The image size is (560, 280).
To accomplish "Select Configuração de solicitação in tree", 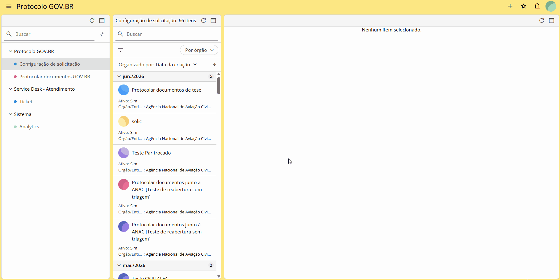I will (x=56, y=64).
